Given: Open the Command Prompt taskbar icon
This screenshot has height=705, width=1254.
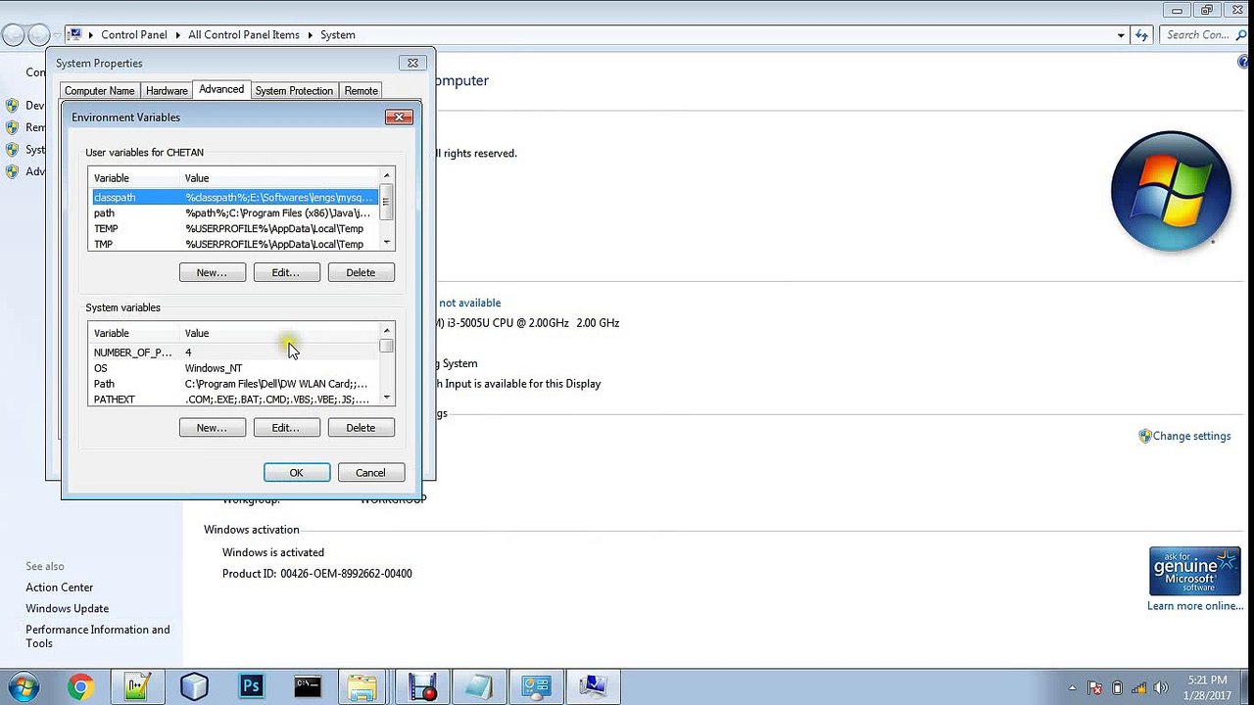Looking at the screenshot, I should (308, 687).
